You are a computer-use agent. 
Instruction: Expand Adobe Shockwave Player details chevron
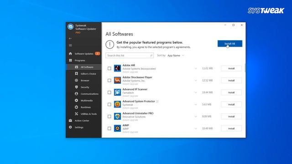[x=196, y=81]
